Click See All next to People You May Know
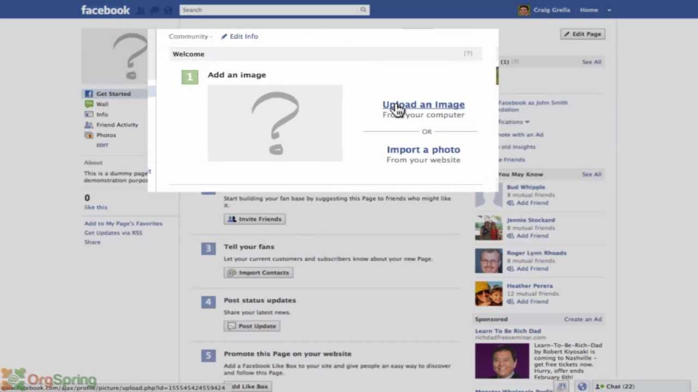The width and height of the screenshot is (698, 392). (592, 174)
